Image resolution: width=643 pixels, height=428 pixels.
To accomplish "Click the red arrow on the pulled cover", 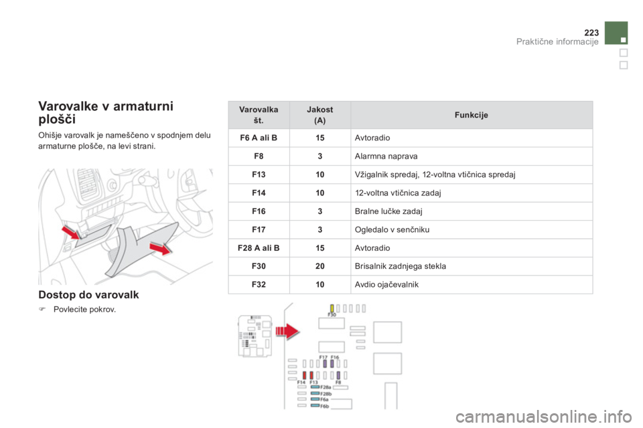I will [160, 248].
